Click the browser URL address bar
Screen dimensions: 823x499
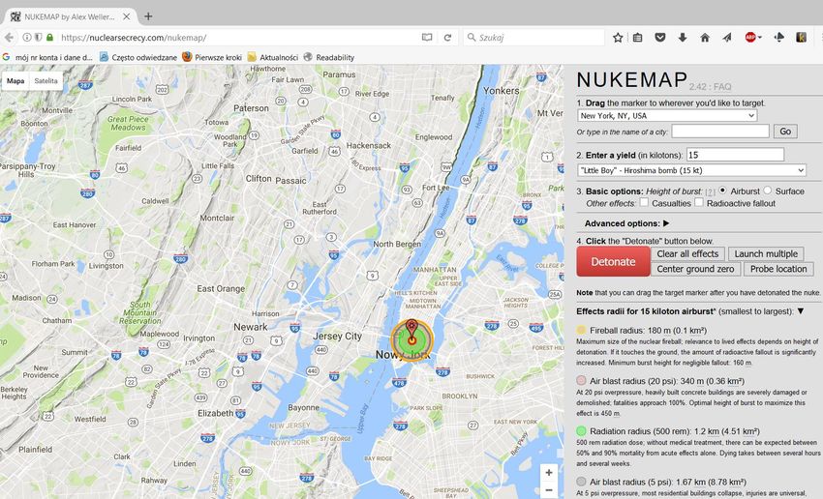(239, 38)
